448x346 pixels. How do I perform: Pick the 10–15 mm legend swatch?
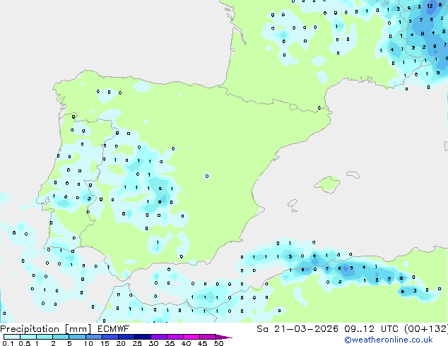(x=93, y=337)
